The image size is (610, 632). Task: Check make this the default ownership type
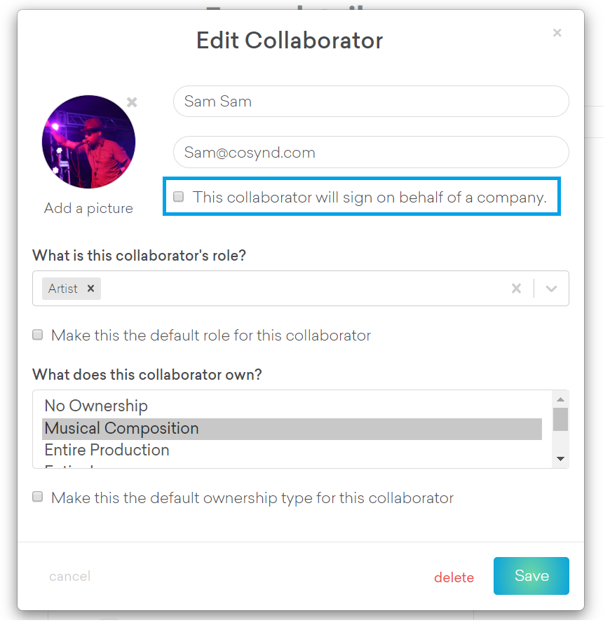[38, 497]
